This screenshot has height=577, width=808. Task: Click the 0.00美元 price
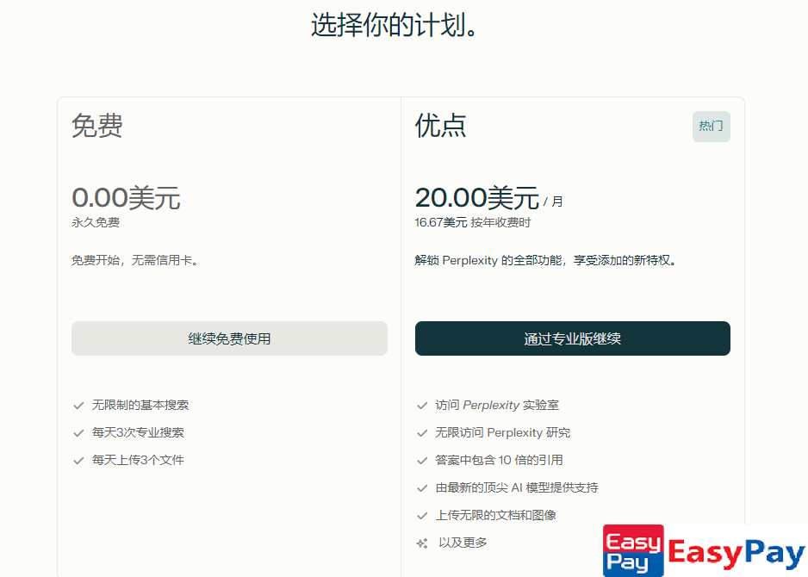click(x=127, y=198)
